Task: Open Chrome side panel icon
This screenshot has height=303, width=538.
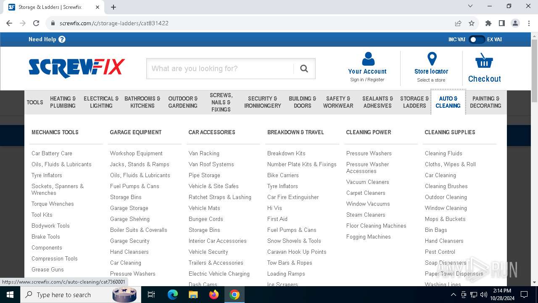Action: [x=502, y=23]
